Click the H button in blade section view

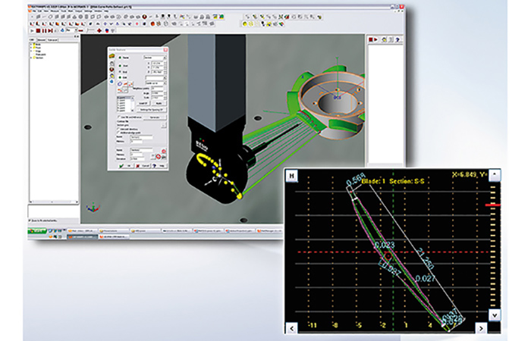[x=291, y=176]
